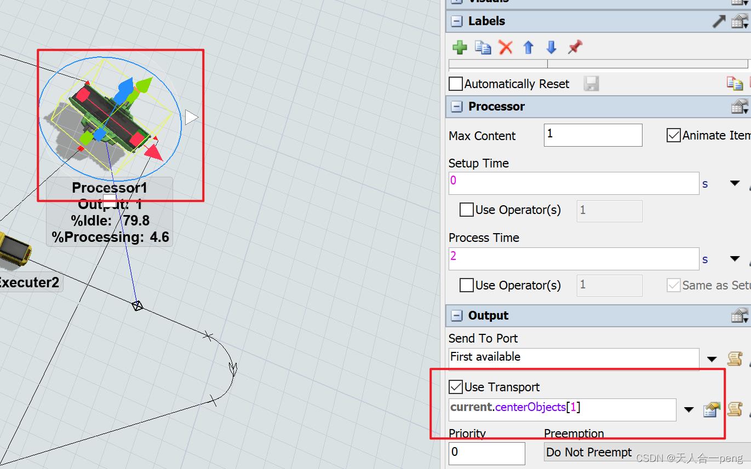Viewport: 751px width, 469px height.
Task: Open the Processor panel table options icon
Action: pyautogui.click(x=739, y=107)
